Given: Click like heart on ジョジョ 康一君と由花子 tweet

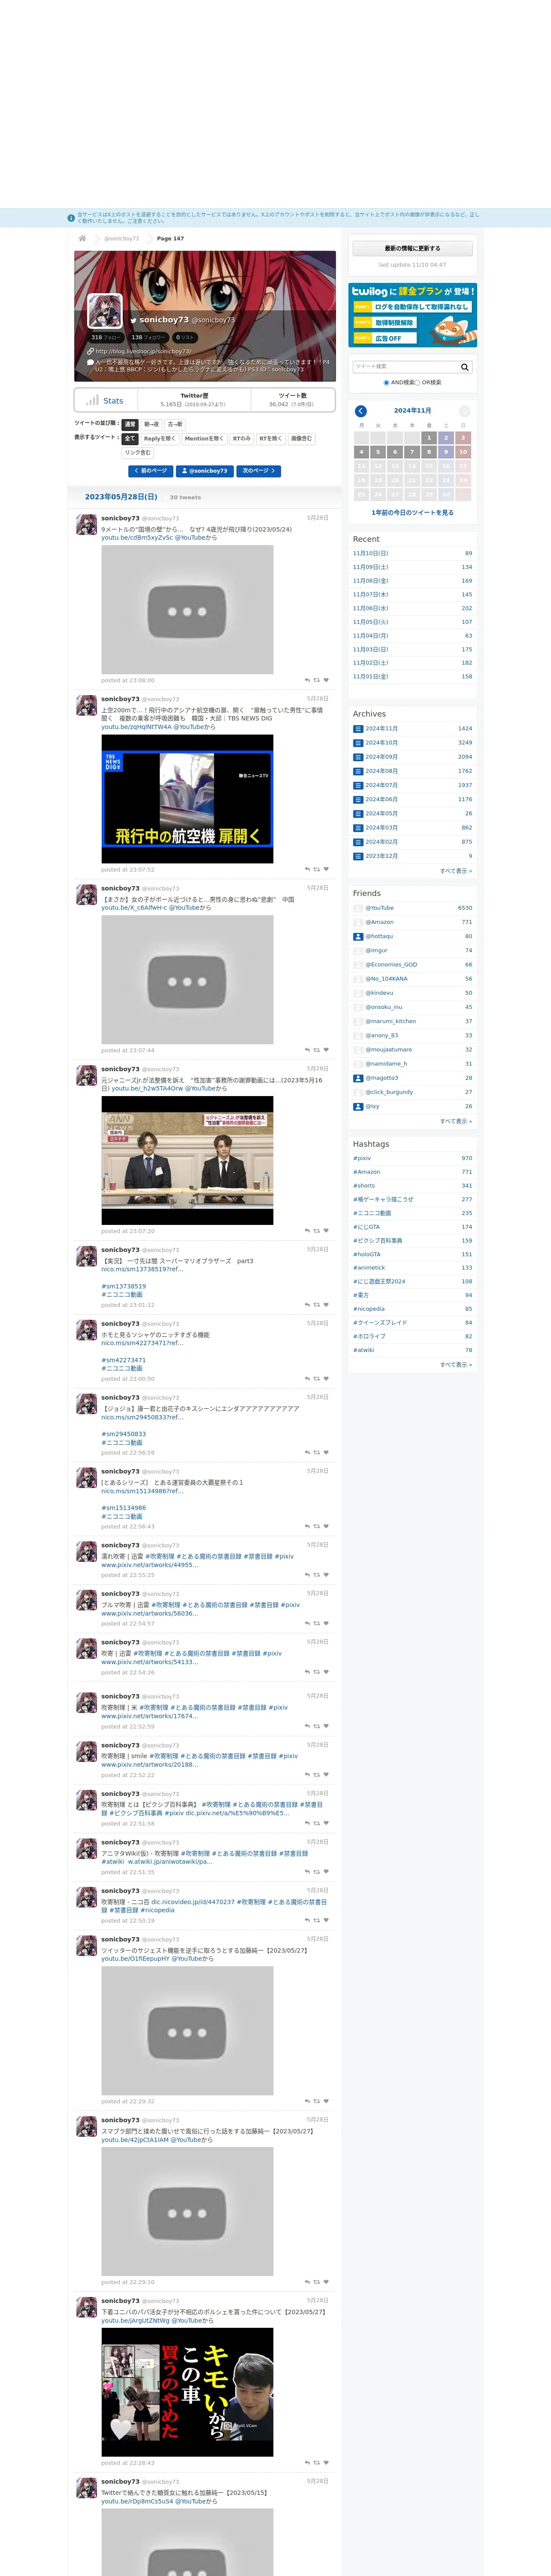Looking at the screenshot, I should point(326,1453).
